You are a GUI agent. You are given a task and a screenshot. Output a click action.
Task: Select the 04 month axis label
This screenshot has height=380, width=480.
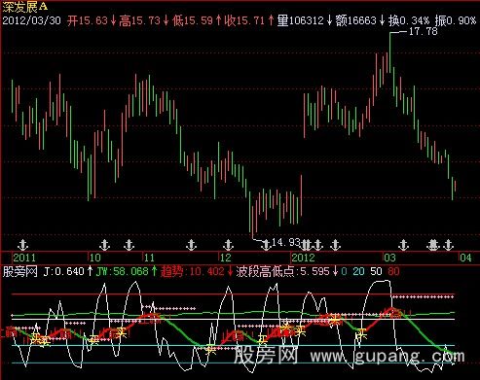(465, 258)
